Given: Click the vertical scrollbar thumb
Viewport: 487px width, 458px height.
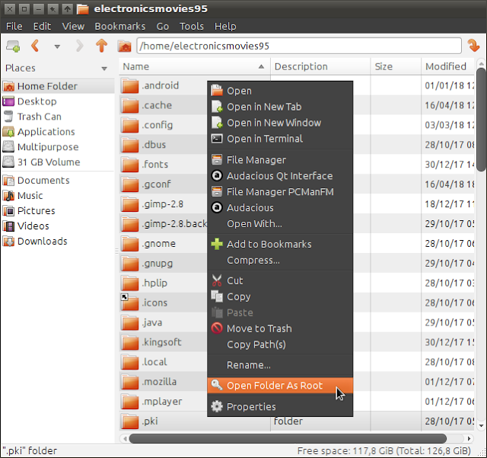Looking at the screenshot, I should (x=481, y=120).
